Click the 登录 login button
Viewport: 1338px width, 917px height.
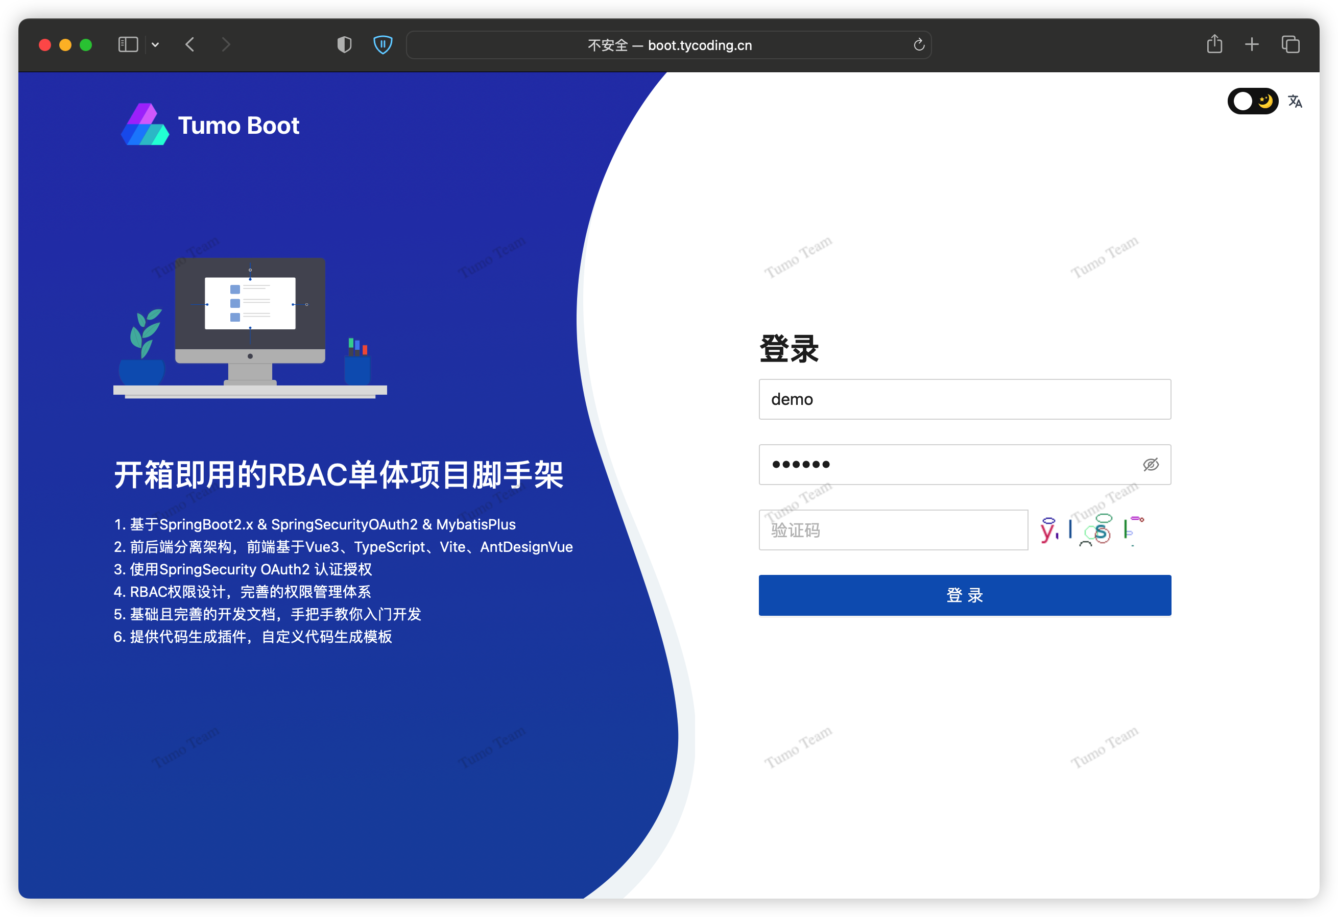pos(964,595)
